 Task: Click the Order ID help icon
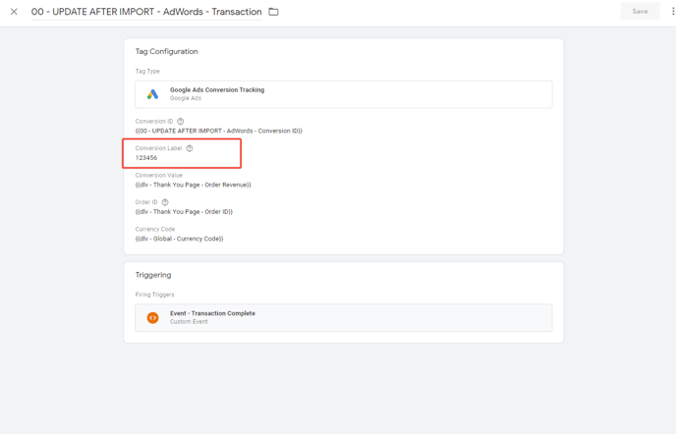tap(165, 202)
